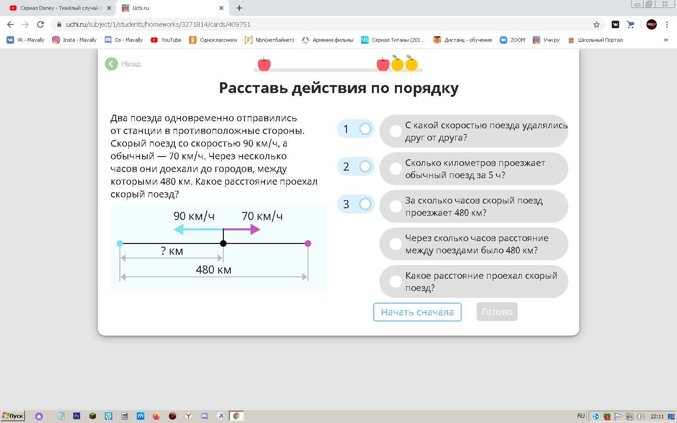Open the volume speaker tray icon
This screenshot has height=423, width=677.
pos(641,416)
